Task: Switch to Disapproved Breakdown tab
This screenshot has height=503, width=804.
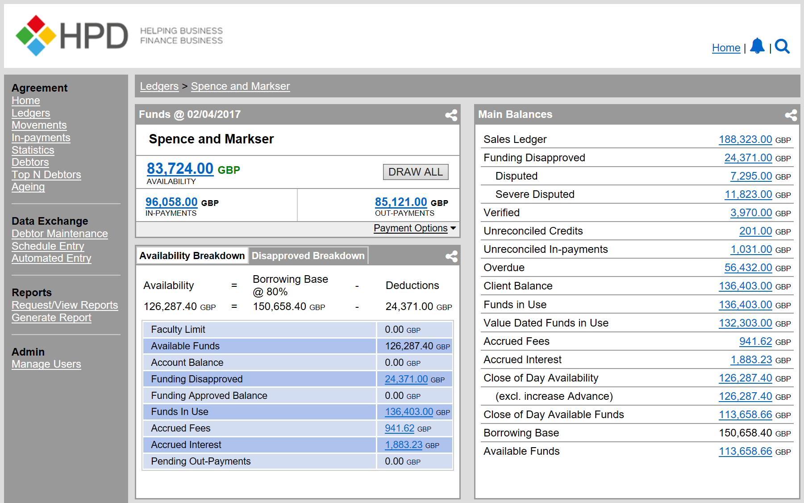Action: point(308,256)
